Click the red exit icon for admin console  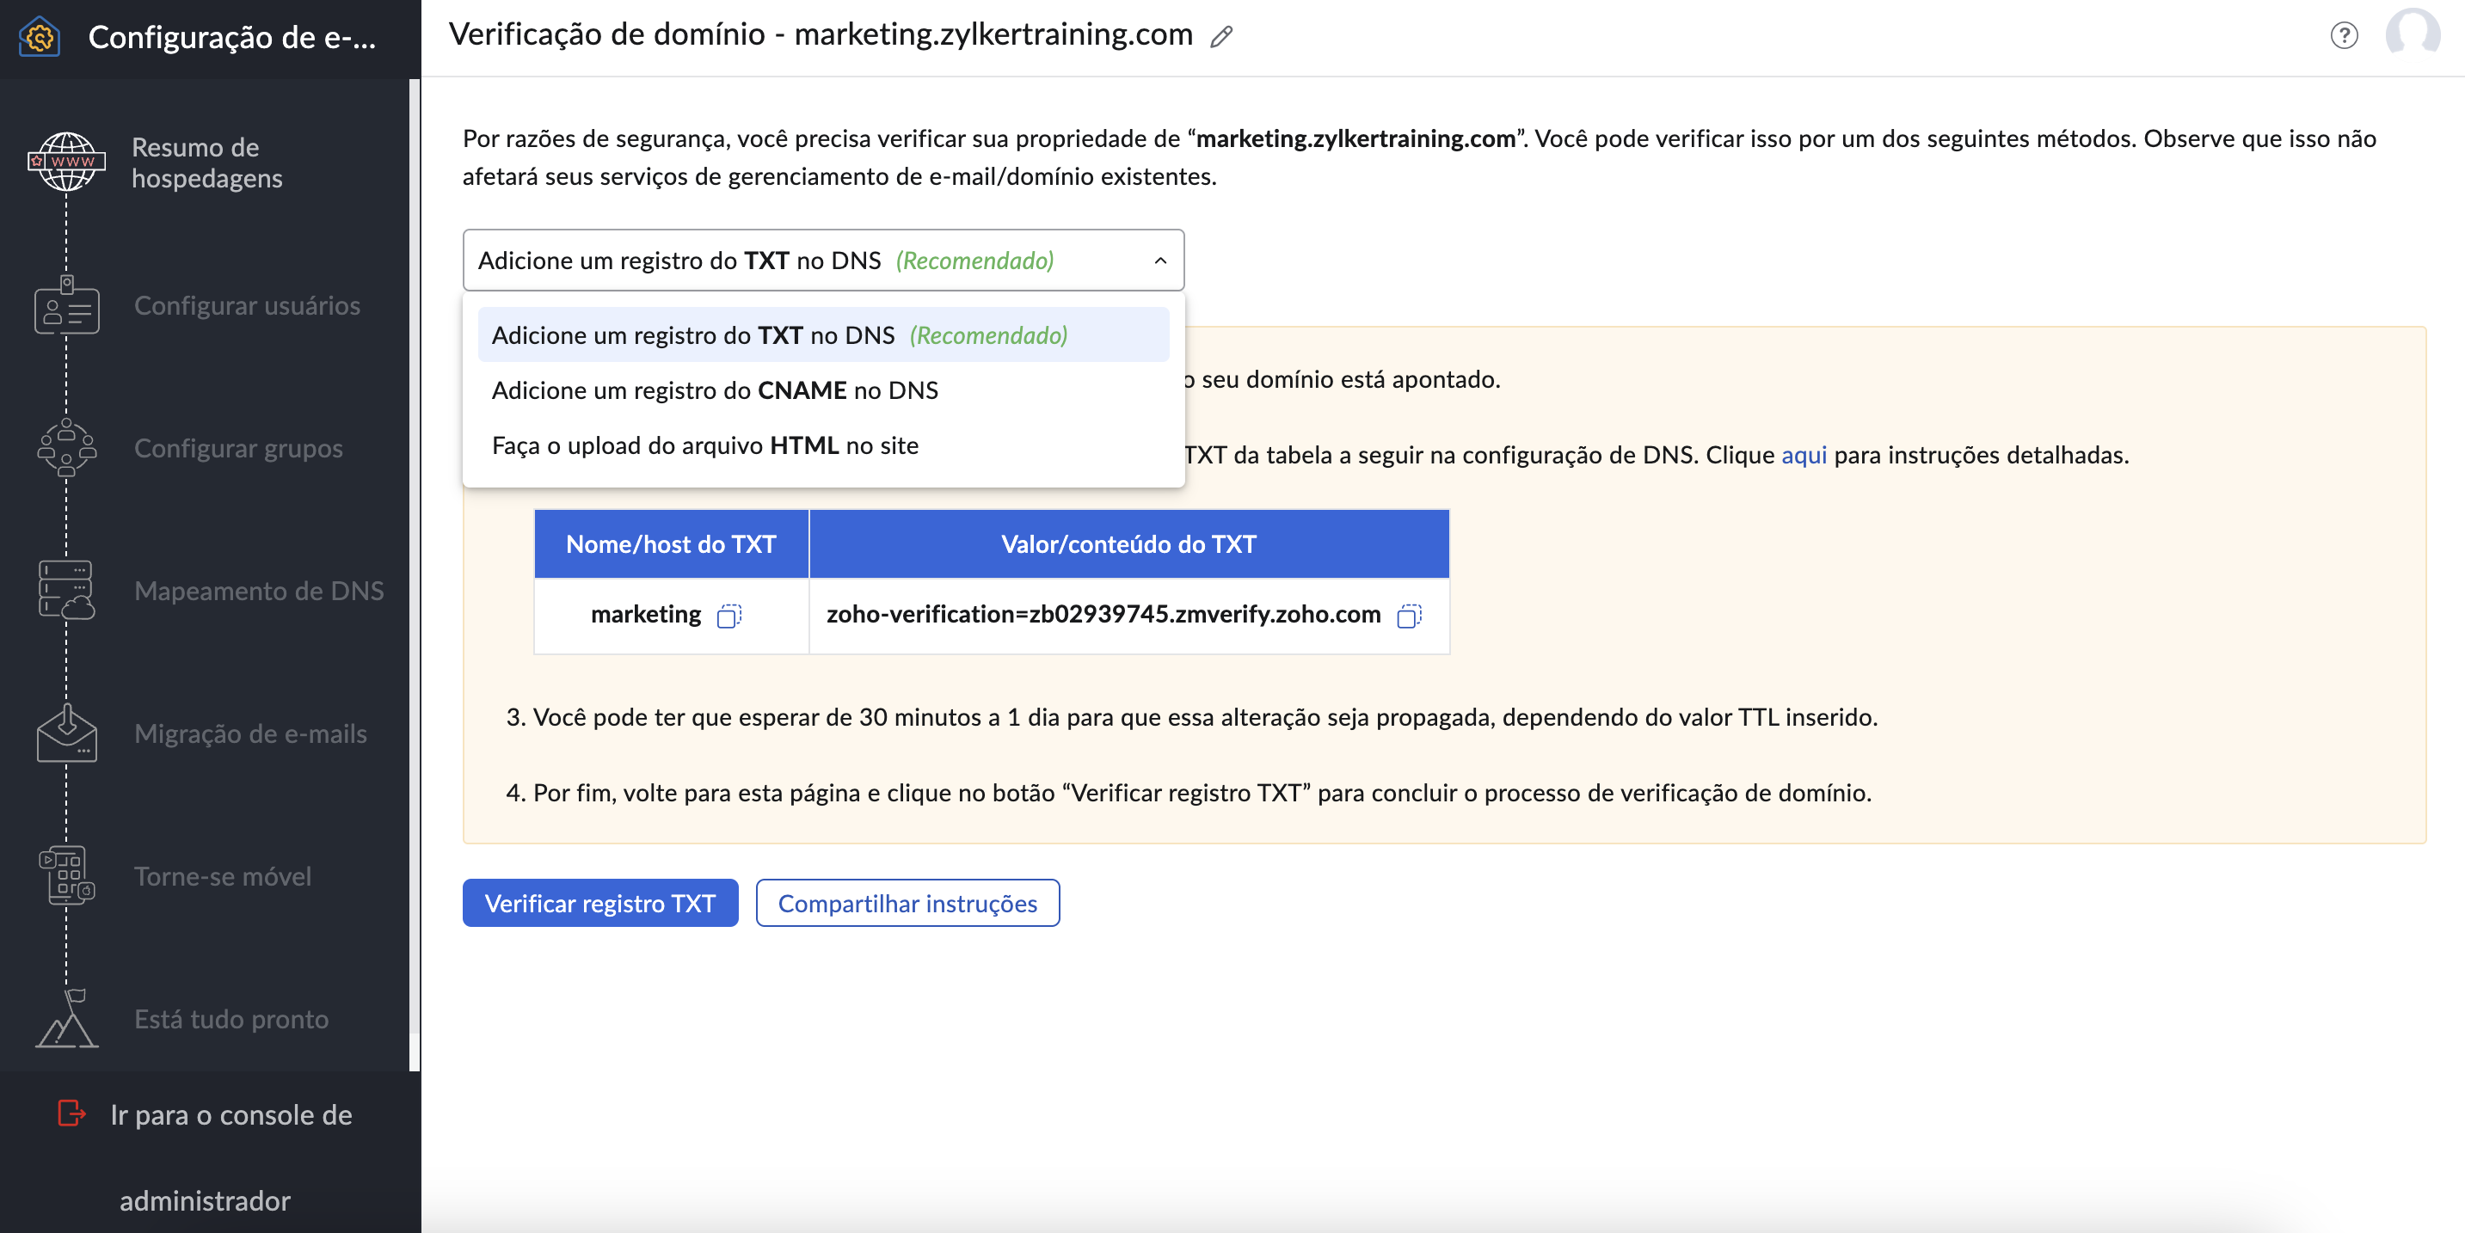pos(71,1113)
